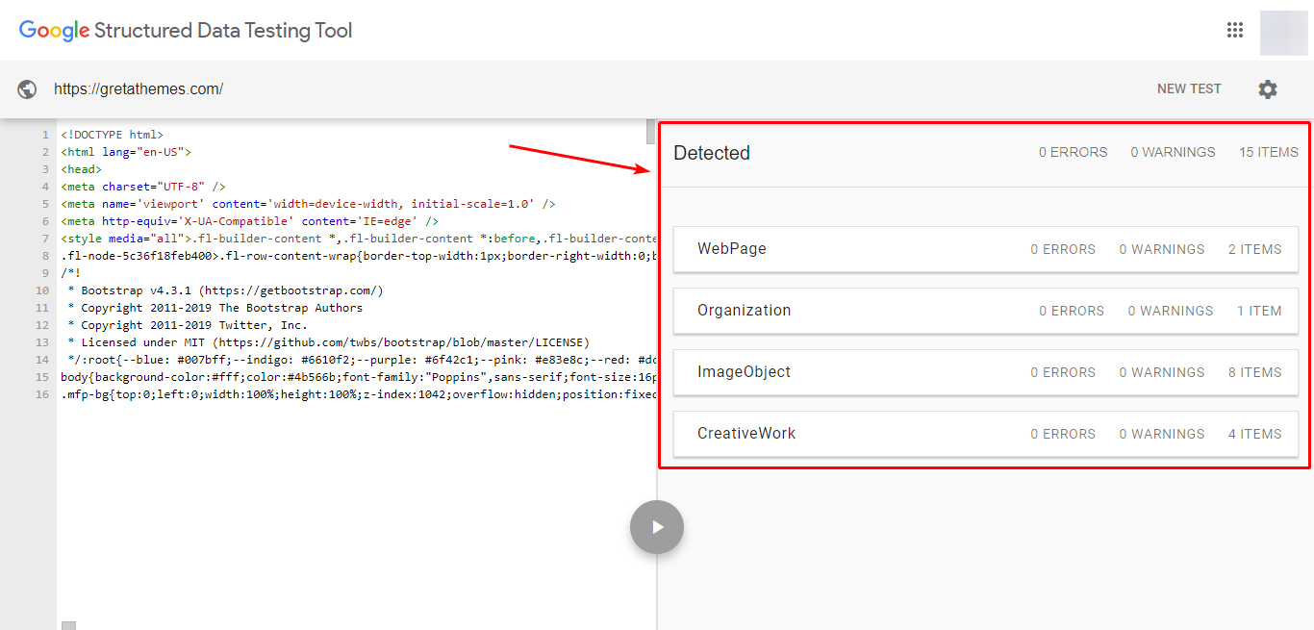Click the Google account avatar
This screenshot has width=1314, height=630.
1283,33
